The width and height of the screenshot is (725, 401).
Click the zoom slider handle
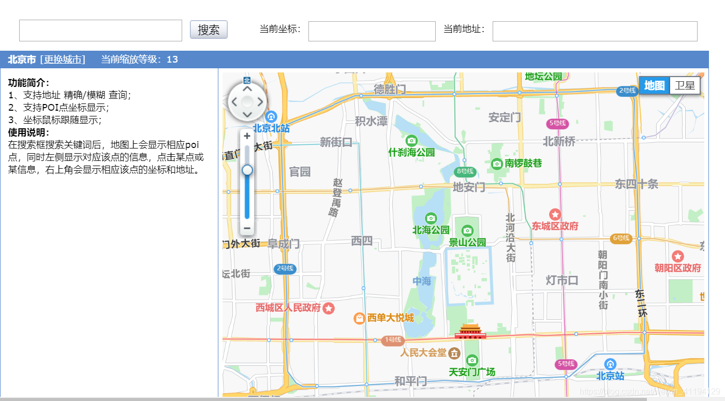(247, 170)
